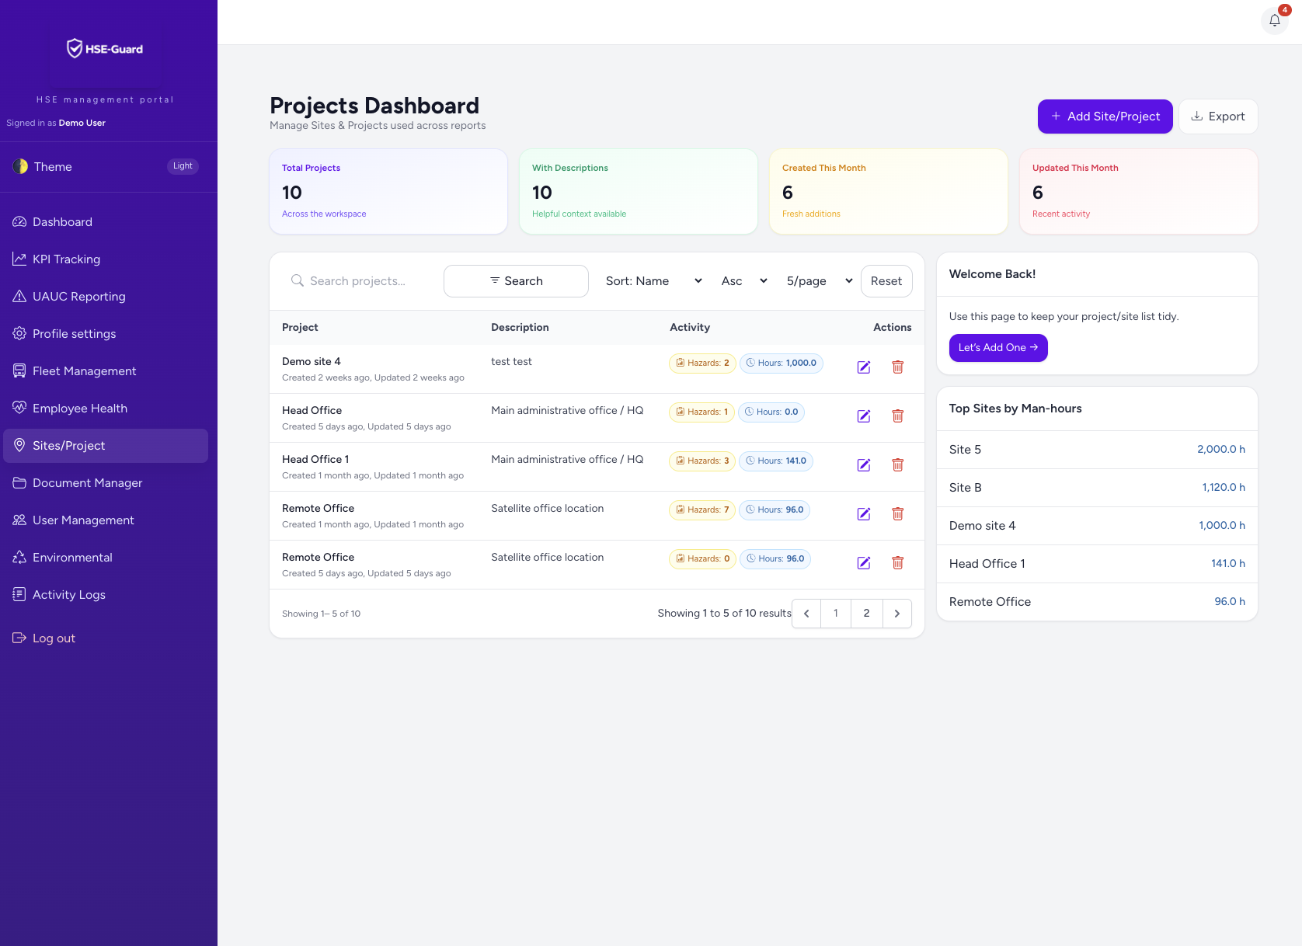Open KPI Tracking in the sidebar
Screen dimensions: 1302x946
click(x=66, y=259)
